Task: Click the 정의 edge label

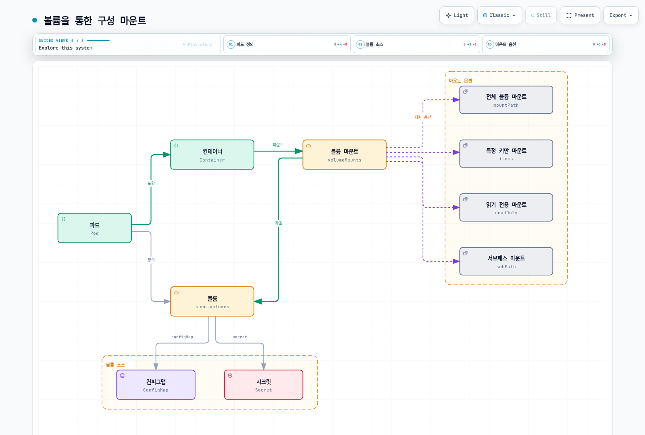Action: tap(151, 260)
